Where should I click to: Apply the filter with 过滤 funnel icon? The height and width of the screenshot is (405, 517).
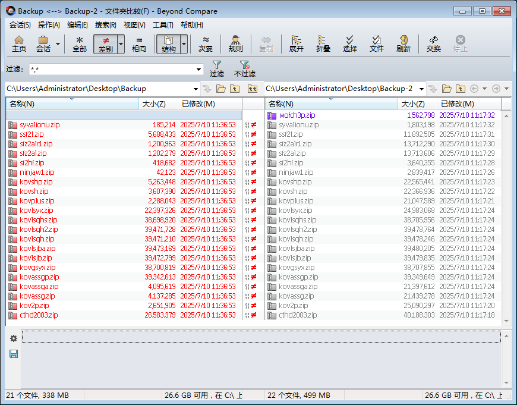tap(217, 69)
